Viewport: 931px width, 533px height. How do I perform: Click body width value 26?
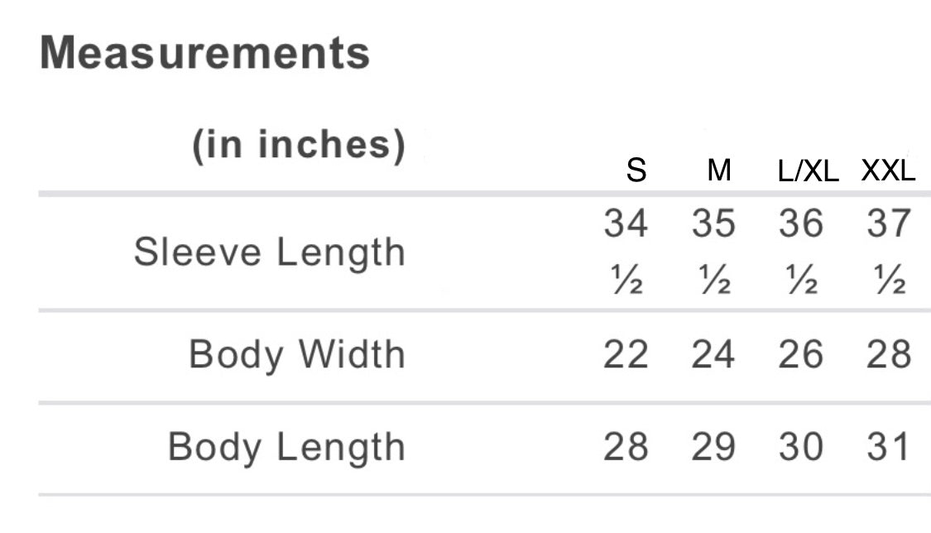point(801,355)
